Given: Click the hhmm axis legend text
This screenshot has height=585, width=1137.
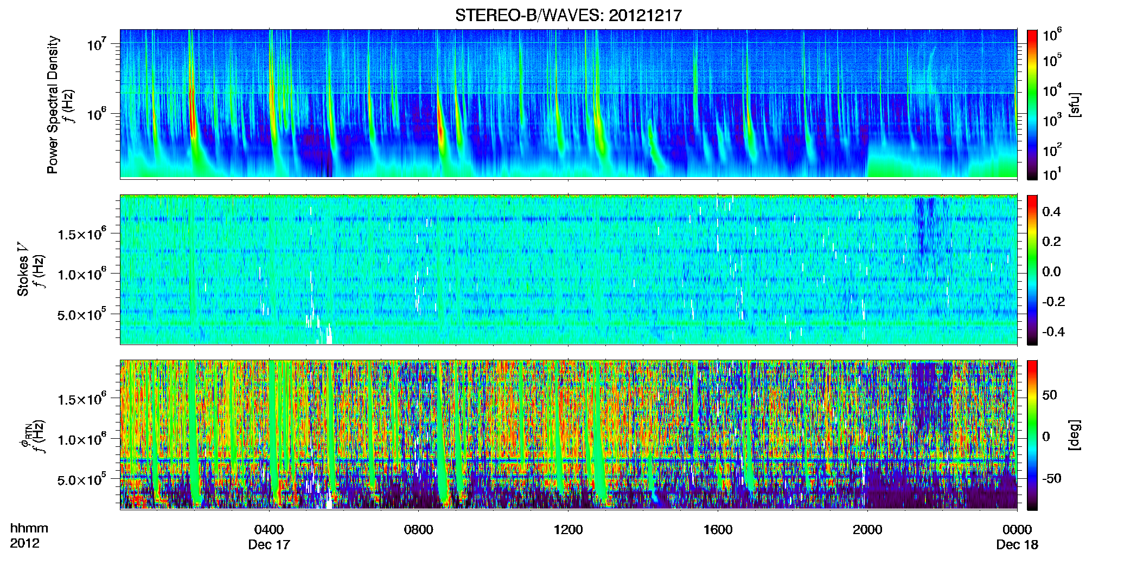Looking at the screenshot, I should [29, 529].
